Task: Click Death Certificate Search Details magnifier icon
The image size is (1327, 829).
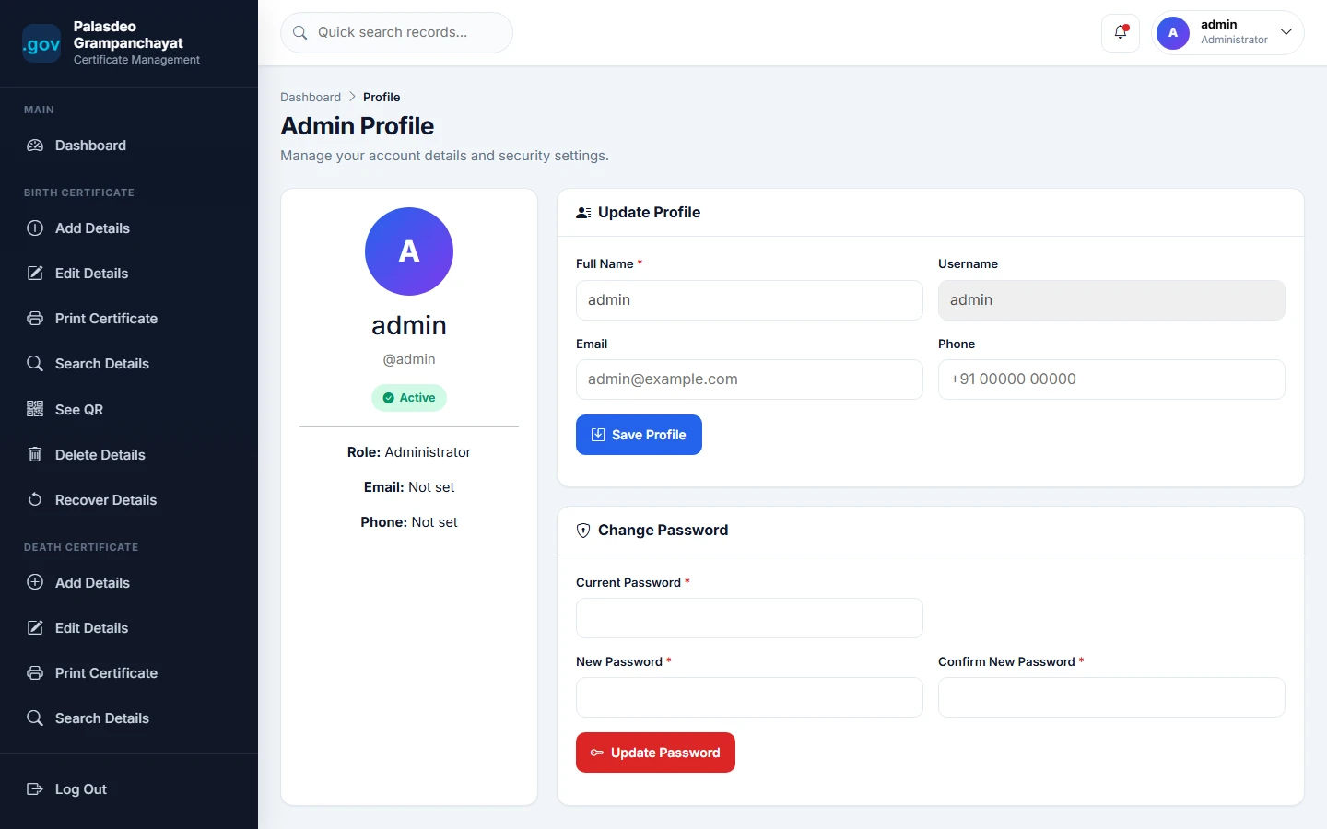Action: tap(35, 718)
